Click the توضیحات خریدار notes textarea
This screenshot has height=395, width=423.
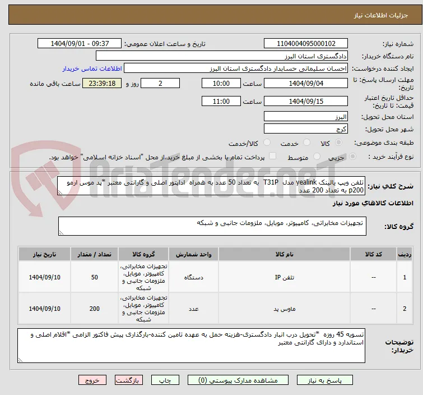[x=191, y=346]
